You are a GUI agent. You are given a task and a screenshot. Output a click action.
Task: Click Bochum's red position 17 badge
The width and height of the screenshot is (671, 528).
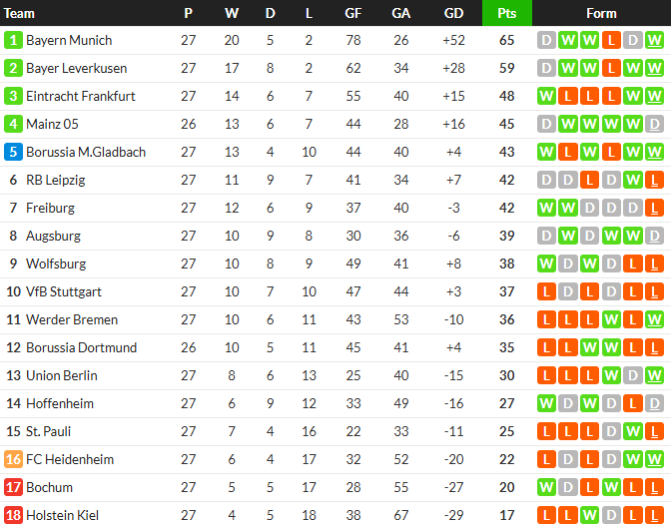pos(13,488)
